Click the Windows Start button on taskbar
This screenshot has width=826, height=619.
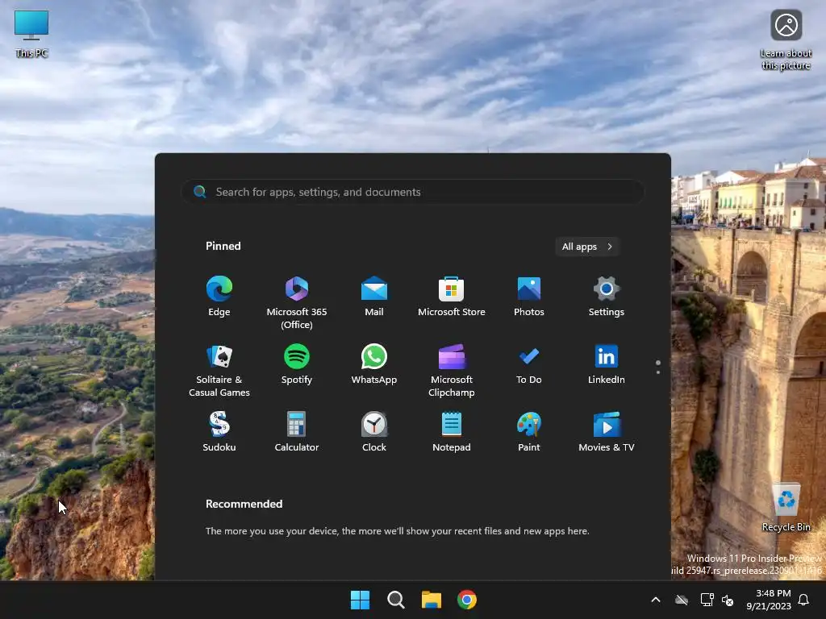tap(361, 600)
